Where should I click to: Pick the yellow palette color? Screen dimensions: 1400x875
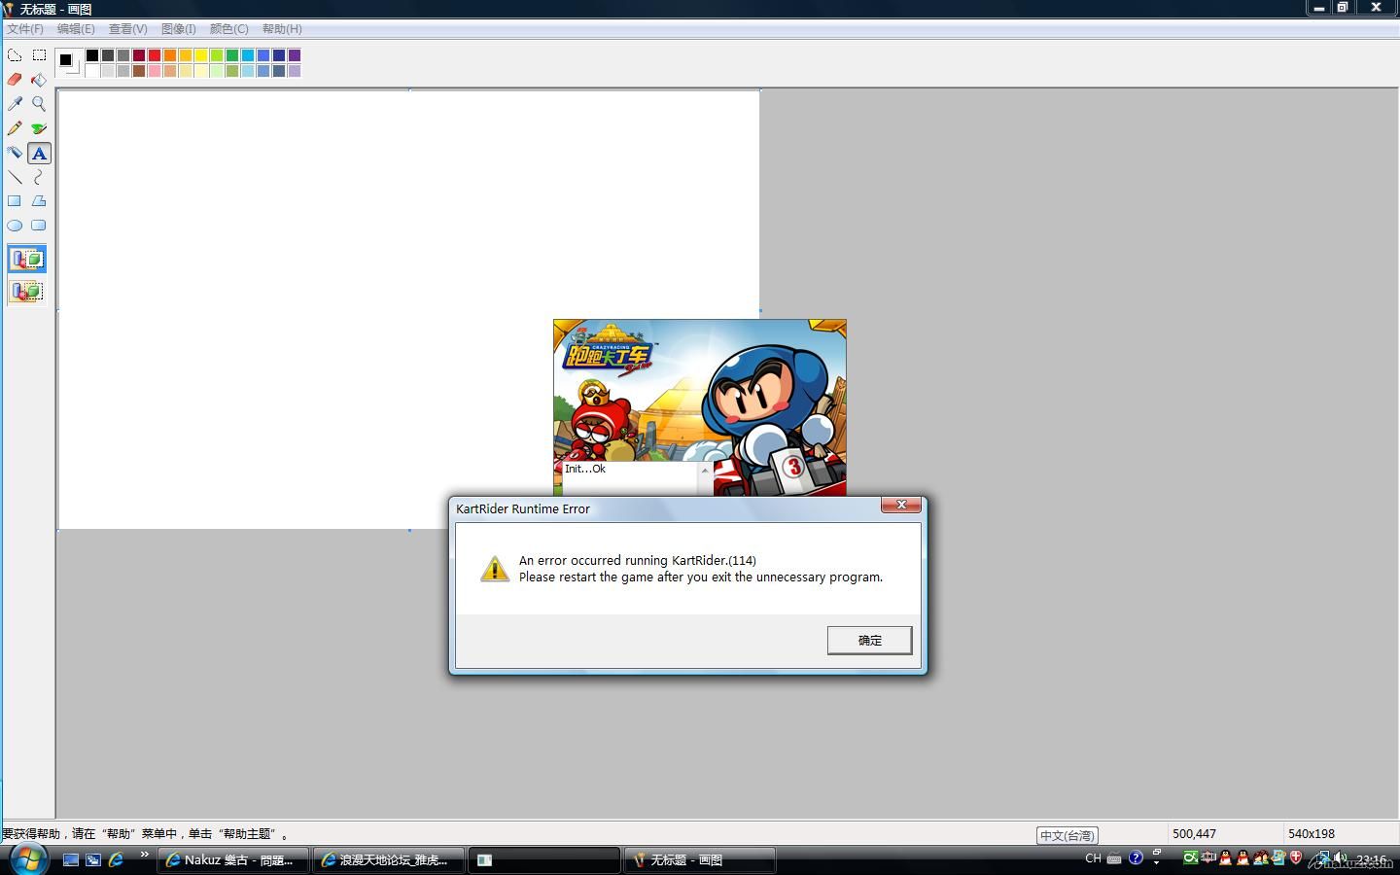[201, 55]
